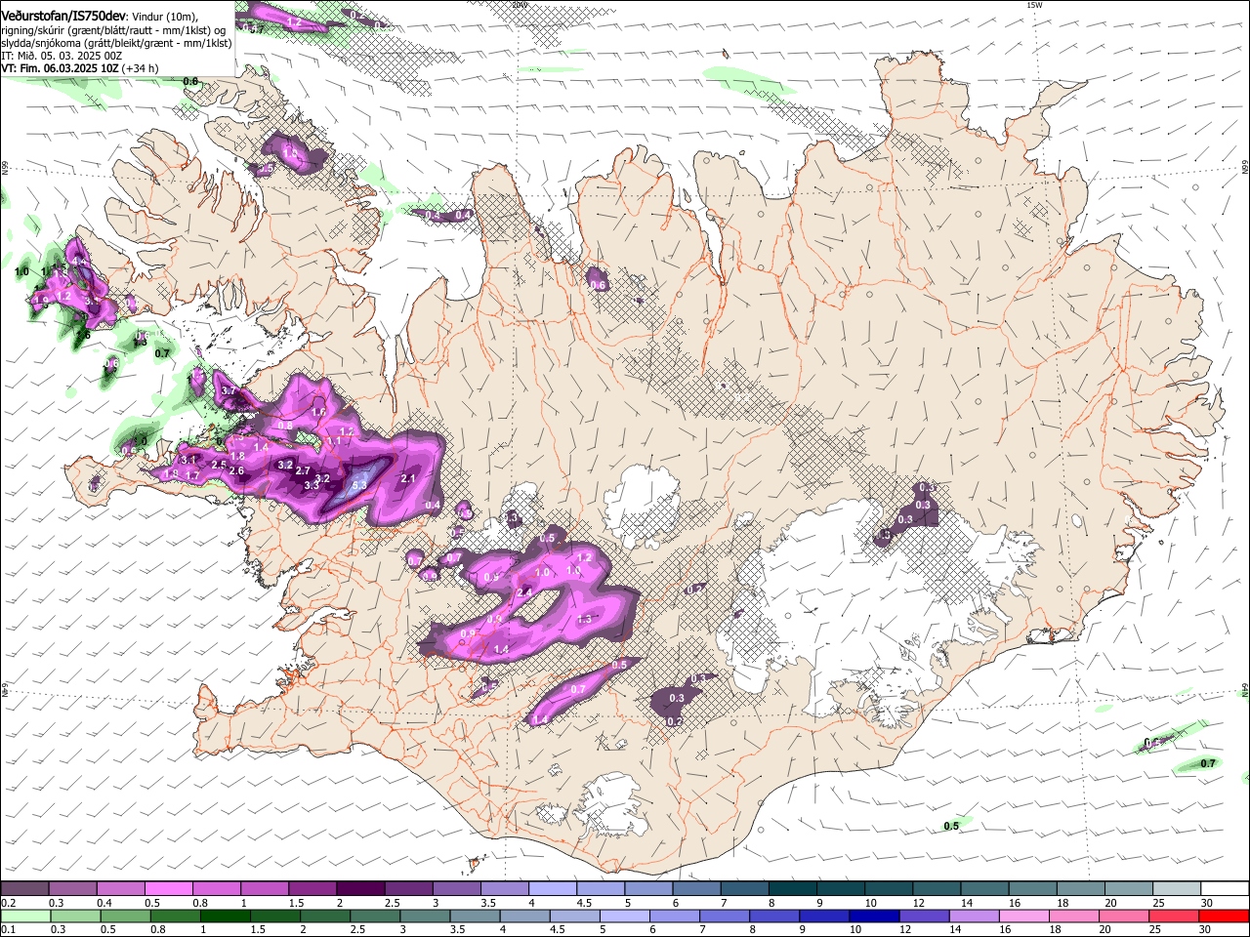Click the lavender snow legend swatch between 4 and 4.5
This screenshot has width=1250, height=937.
point(553,889)
